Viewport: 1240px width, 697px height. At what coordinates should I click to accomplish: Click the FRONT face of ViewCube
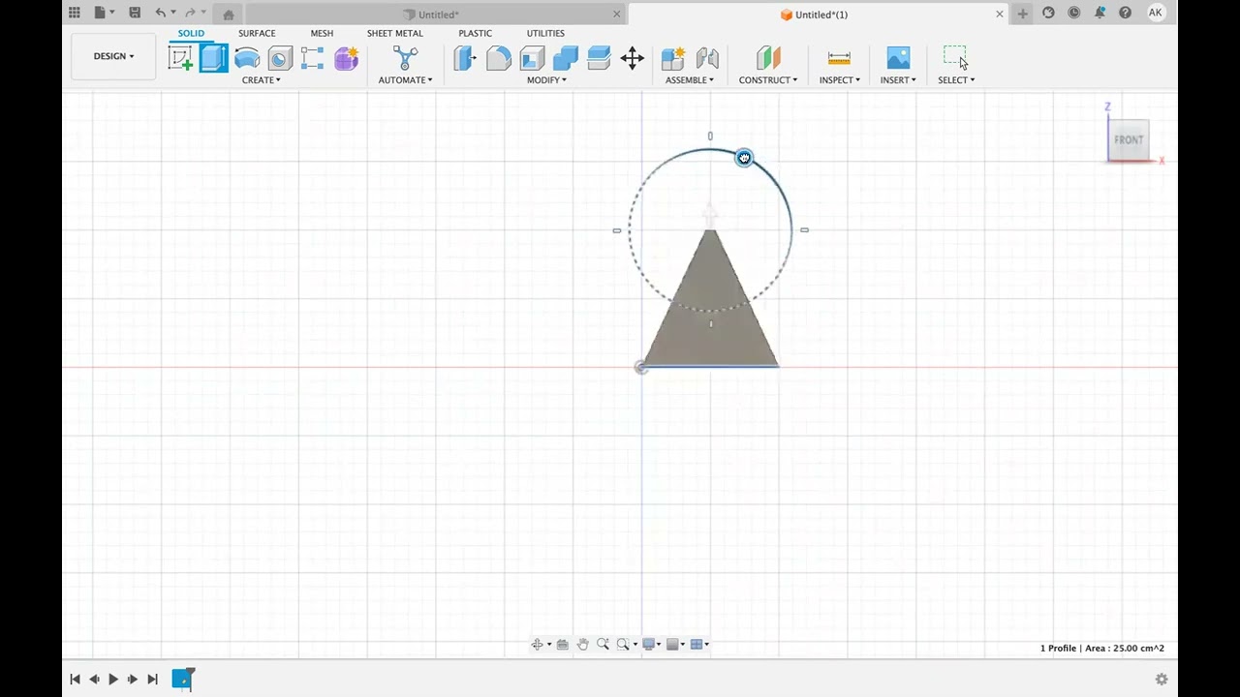click(x=1129, y=139)
